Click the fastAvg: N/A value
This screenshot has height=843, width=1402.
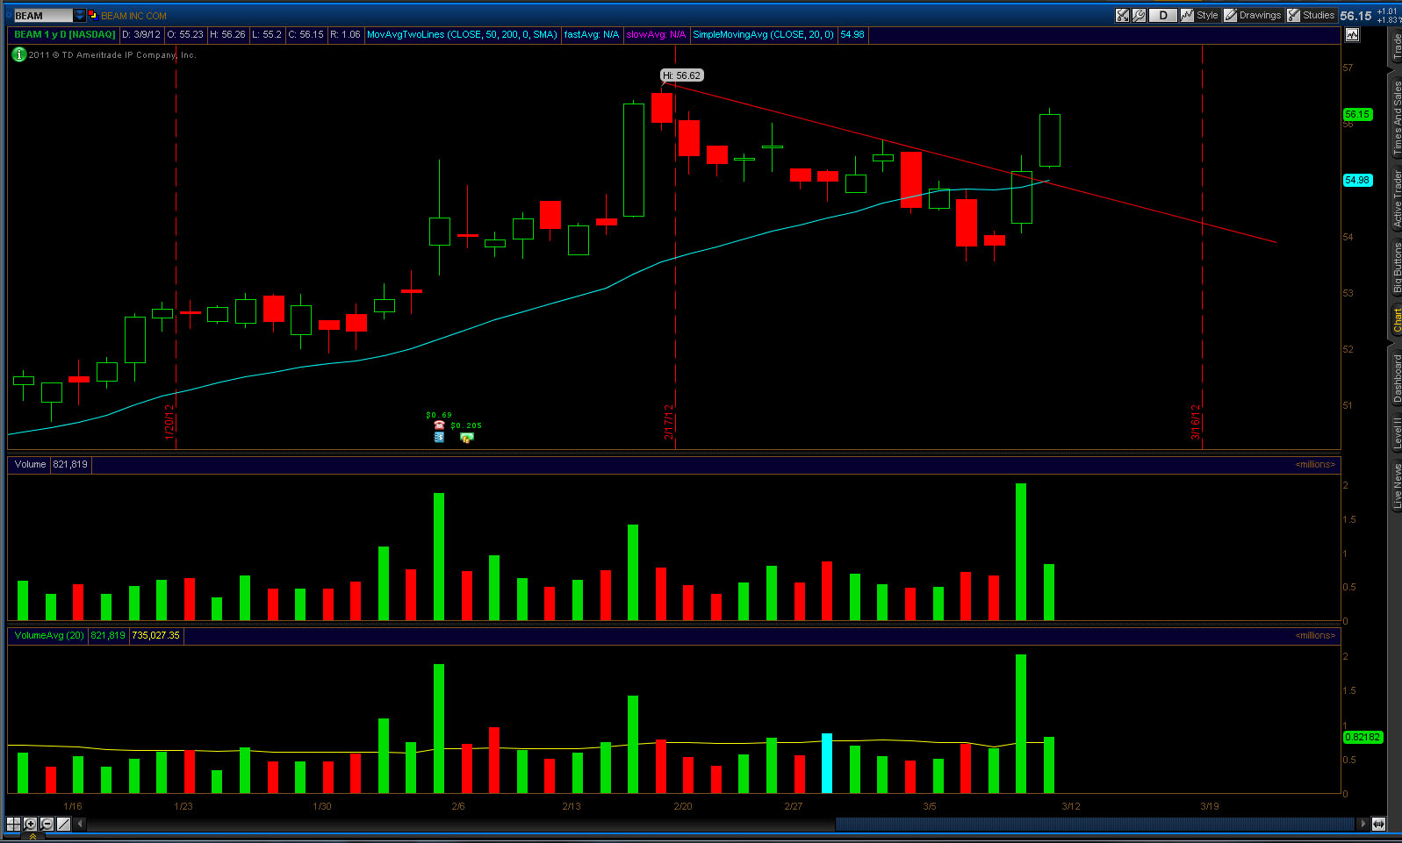tap(592, 35)
